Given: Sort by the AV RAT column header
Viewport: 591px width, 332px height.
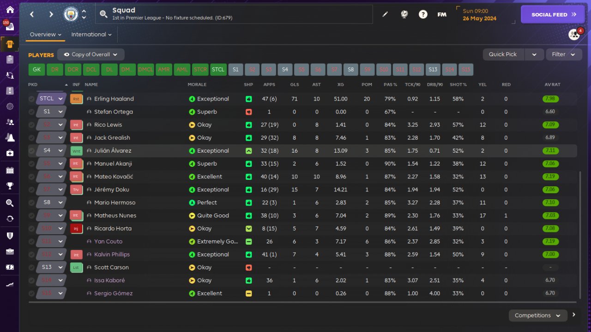Looking at the screenshot, I should (x=551, y=85).
